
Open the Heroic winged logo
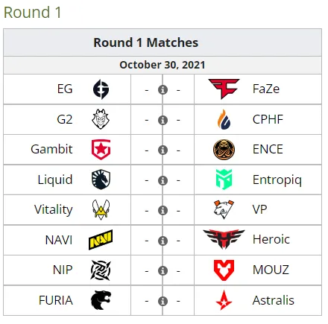224,239
